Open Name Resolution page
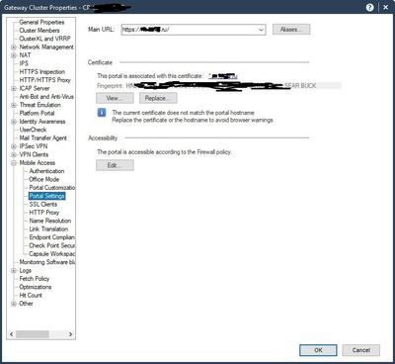Image resolution: width=395 pixels, height=364 pixels. tap(49, 221)
